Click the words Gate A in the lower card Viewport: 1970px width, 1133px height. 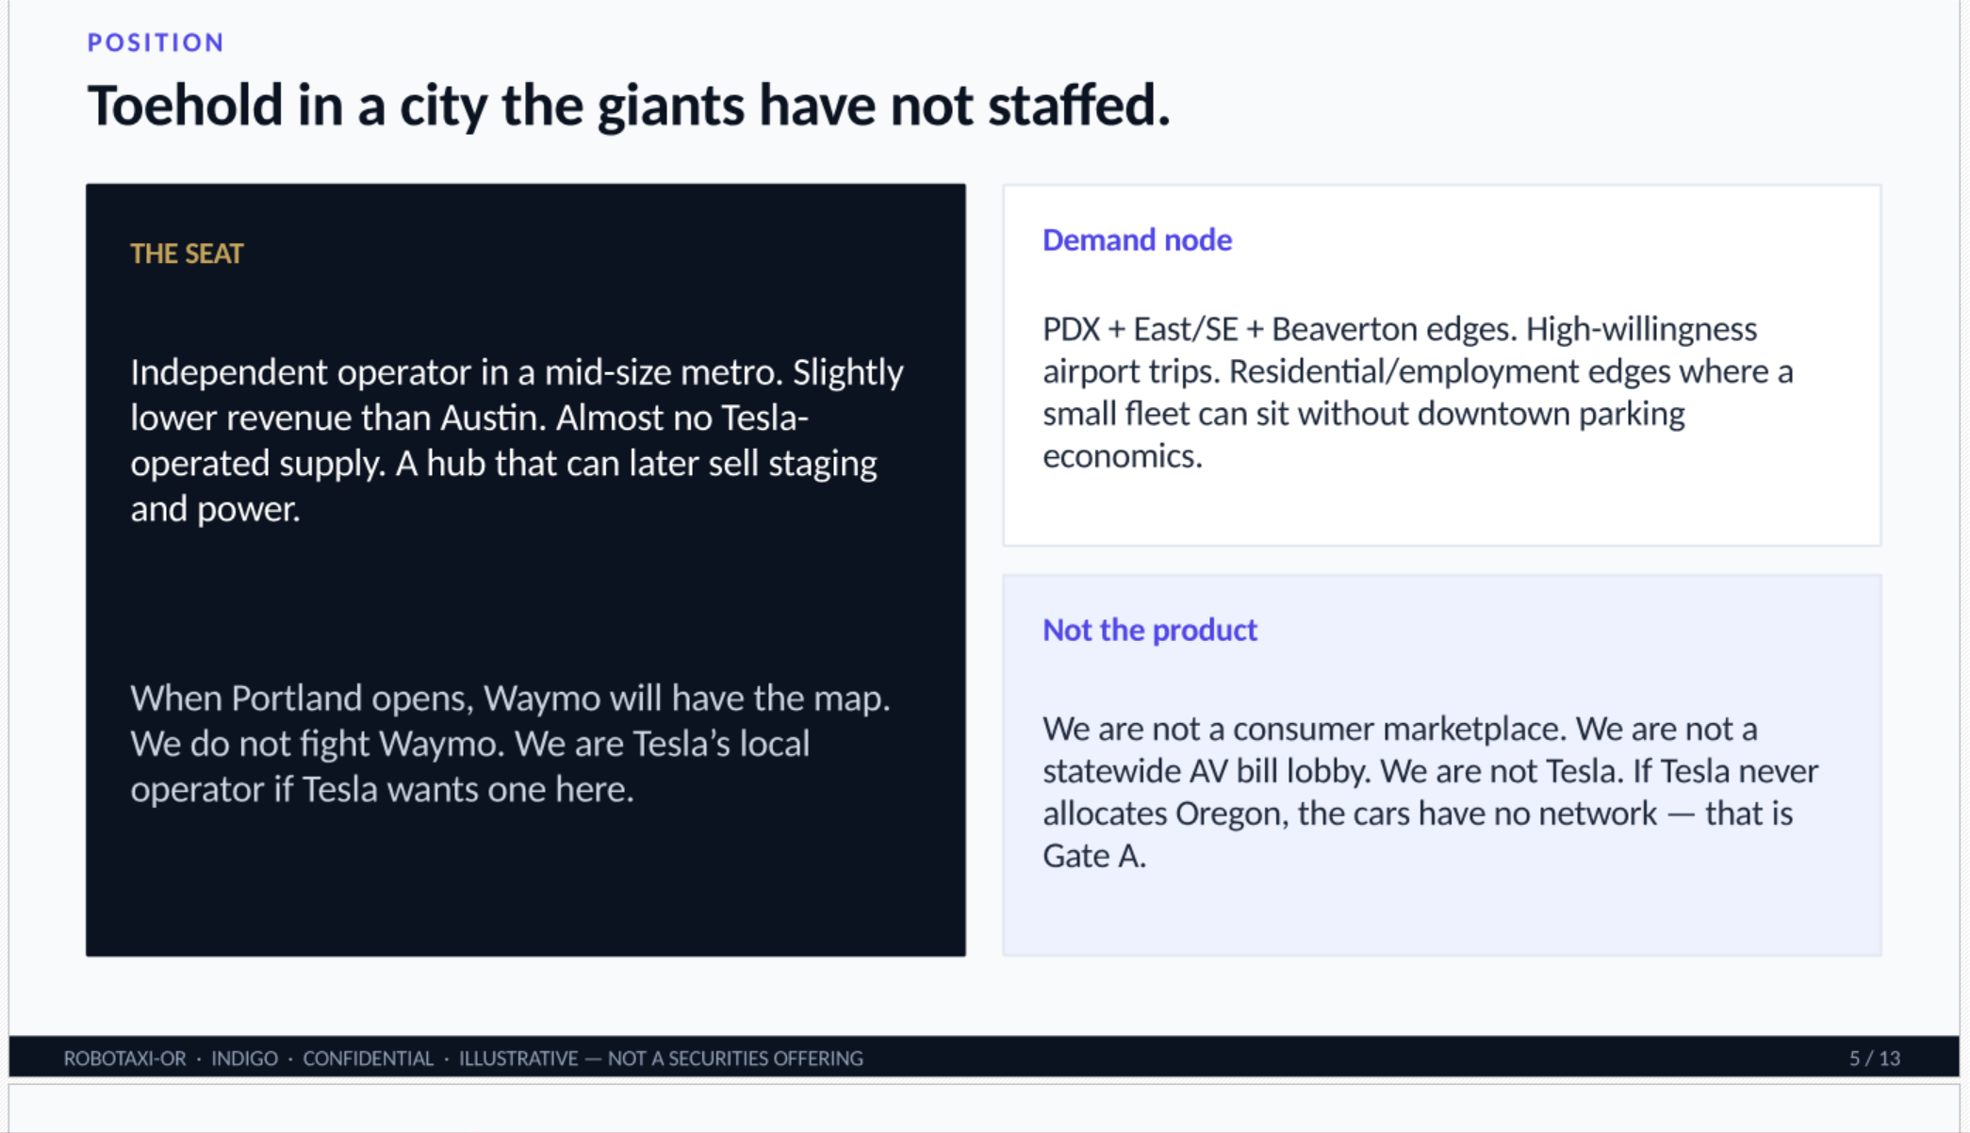click(1094, 856)
